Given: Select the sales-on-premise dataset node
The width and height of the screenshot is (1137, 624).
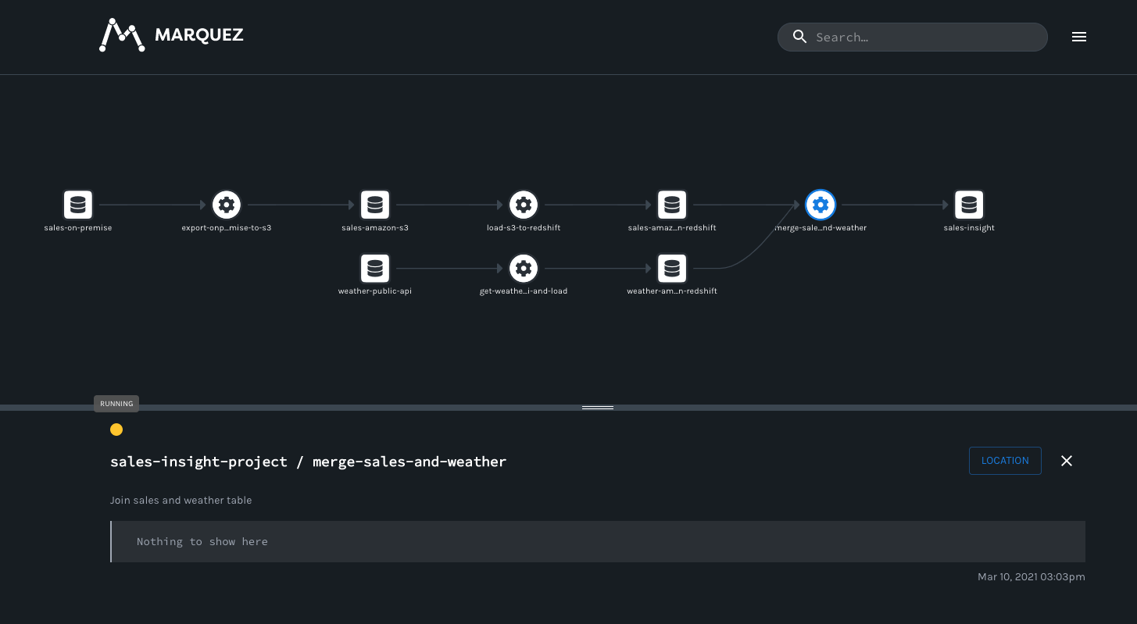Looking at the screenshot, I should click(x=77, y=205).
